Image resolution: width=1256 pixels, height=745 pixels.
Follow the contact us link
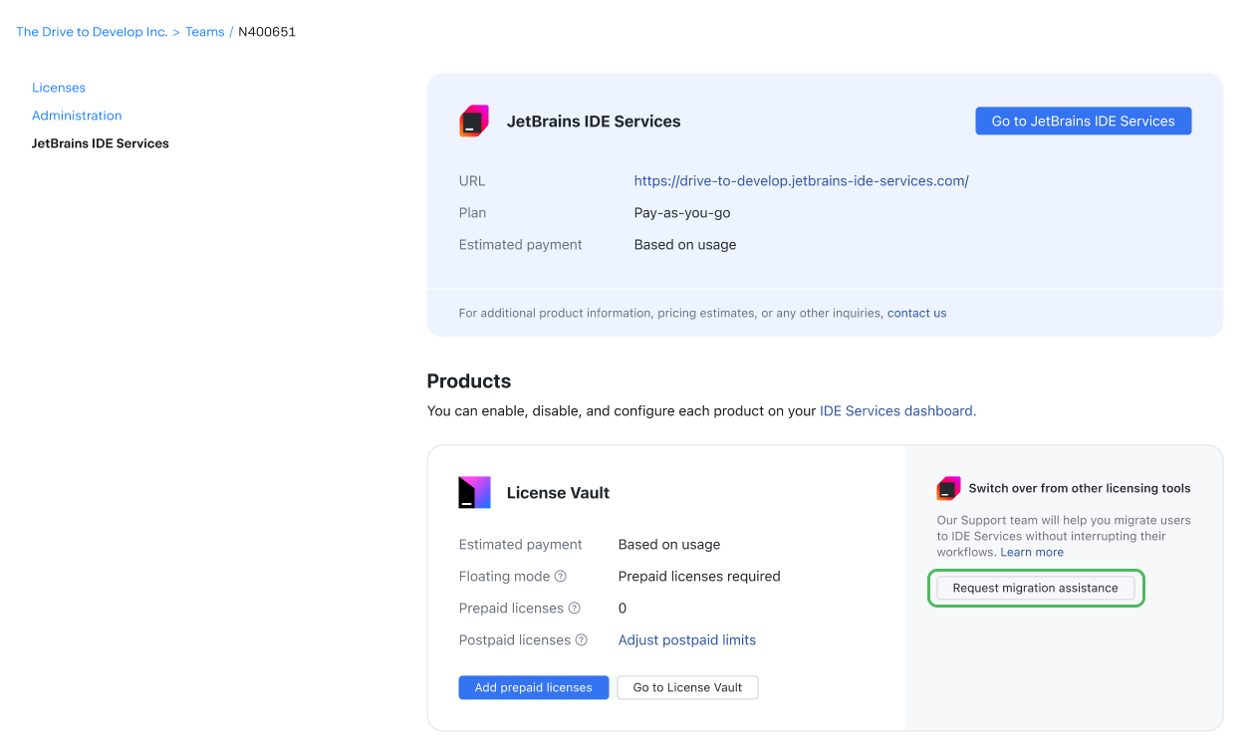[x=916, y=313]
